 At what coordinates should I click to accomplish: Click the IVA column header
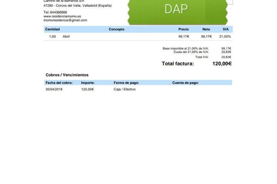(225, 30)
